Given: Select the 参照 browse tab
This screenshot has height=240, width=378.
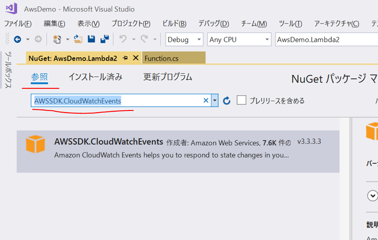Looking at the screenshot, I should click(x=39, y=77).
